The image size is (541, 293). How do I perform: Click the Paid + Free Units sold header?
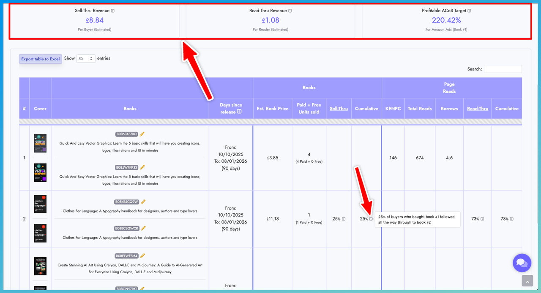309,108
